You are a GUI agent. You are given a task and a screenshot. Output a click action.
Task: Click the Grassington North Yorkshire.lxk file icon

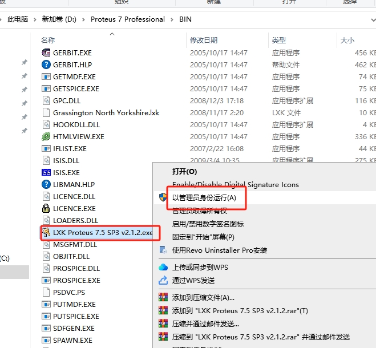pyautogui.click(x=46, y=112)
